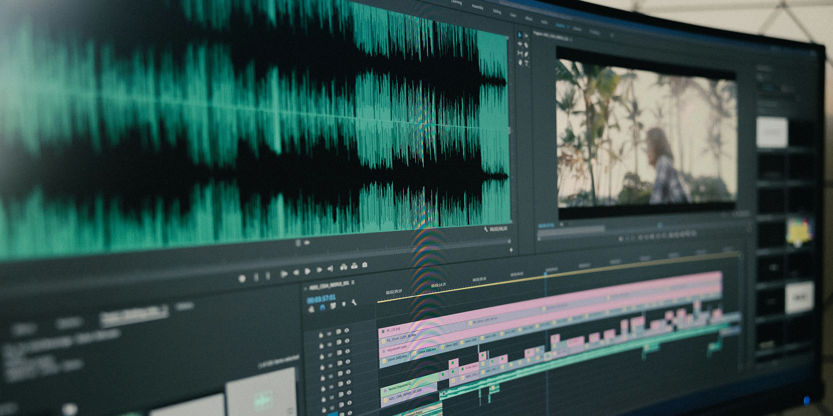Select the Selection tool in the toolbar
The height and width of the screenshot is (416, 833).
click(519, 34)
